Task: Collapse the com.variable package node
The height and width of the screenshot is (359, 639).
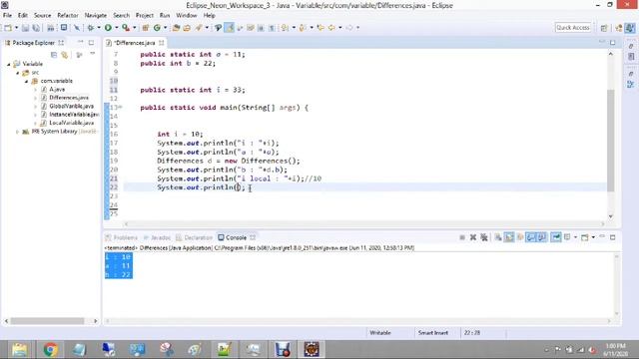Action: [27, 81]
